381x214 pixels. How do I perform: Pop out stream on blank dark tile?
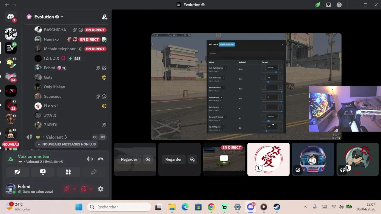click(192, 160)
